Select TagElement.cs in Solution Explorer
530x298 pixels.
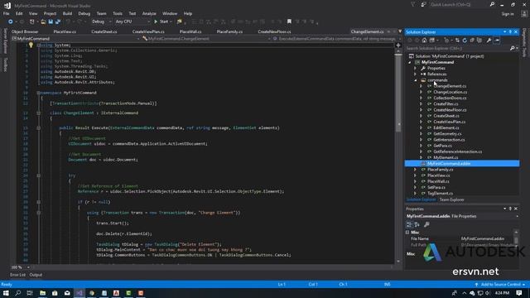(440, 194)
